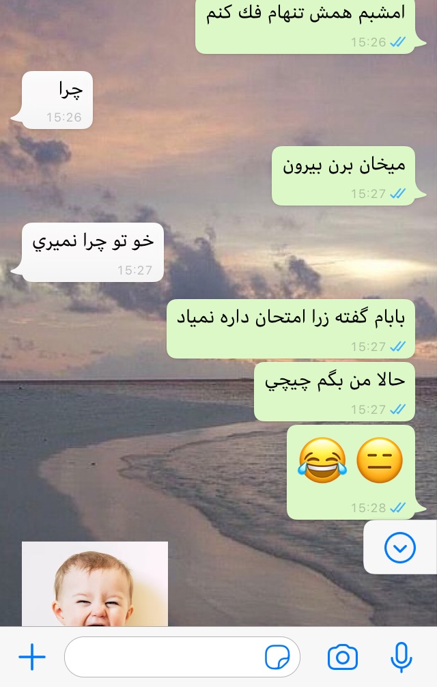Open the crying baby image thumbnail
437x687 pixels.
point(95,584)
